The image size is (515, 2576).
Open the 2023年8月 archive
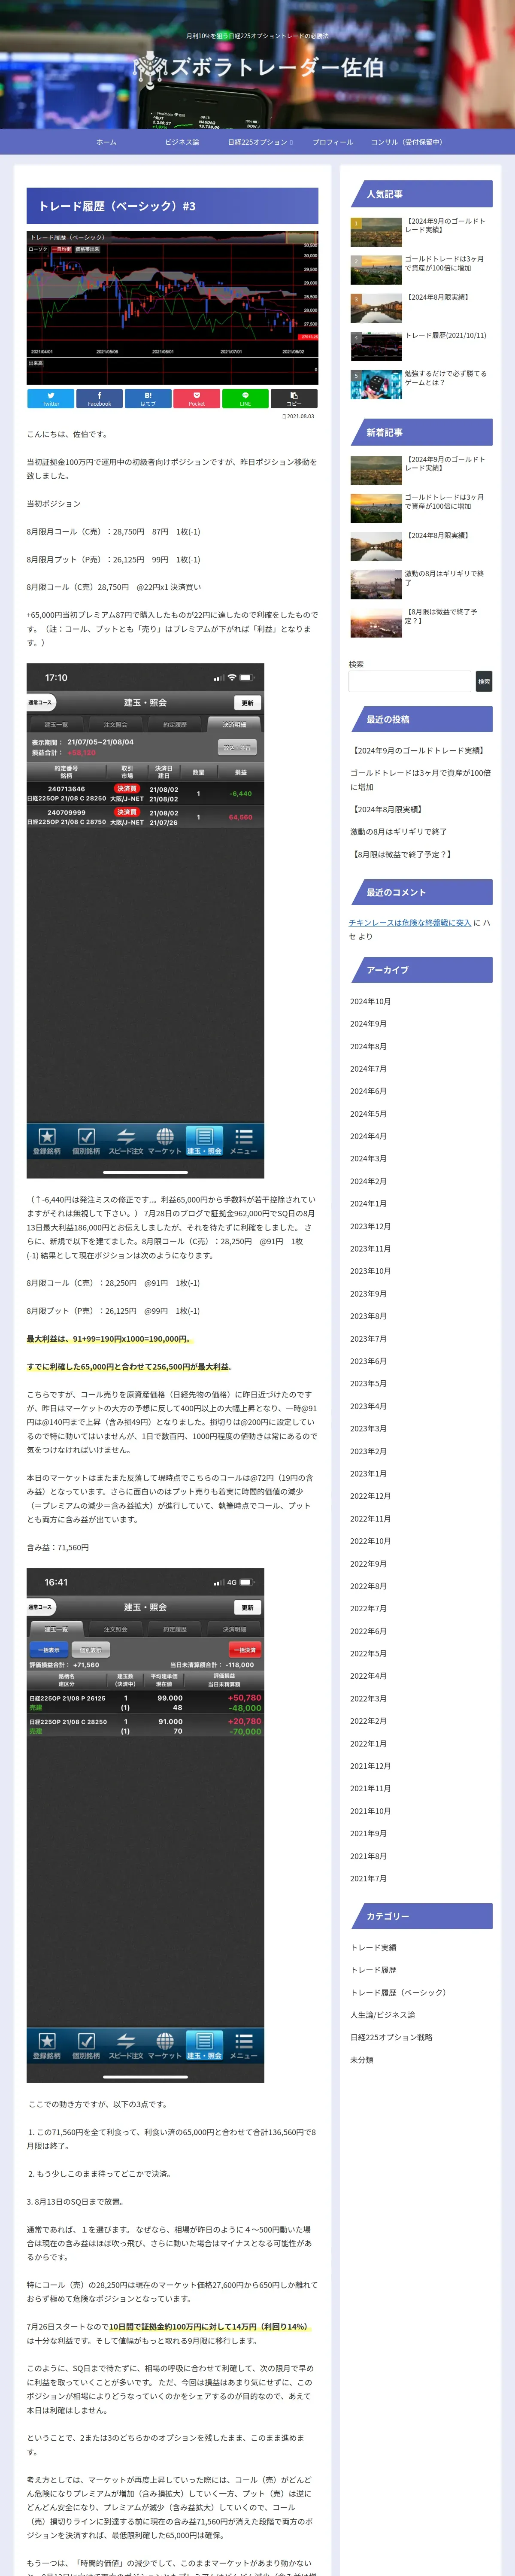point(368,1316)
